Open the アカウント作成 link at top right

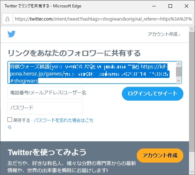[164, 34]
